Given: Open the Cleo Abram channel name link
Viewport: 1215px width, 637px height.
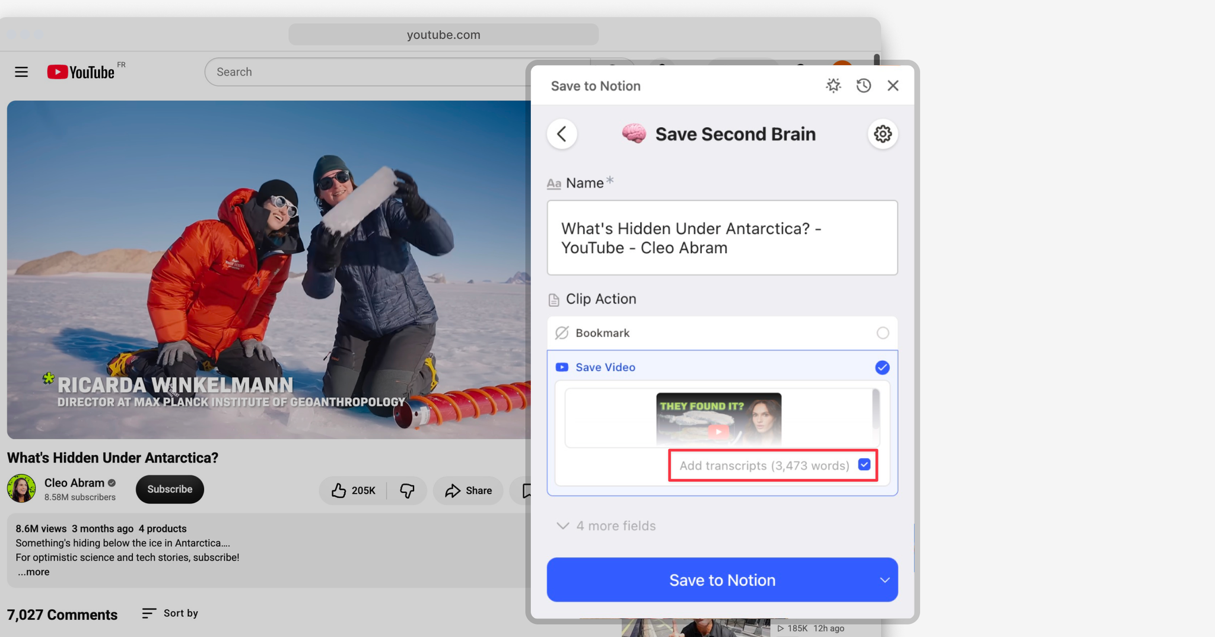Looking at the screenshot, I should click(x=74, y=483).
